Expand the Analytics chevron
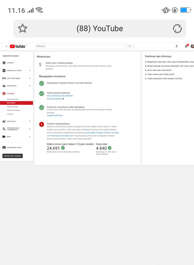The height and width of the screenshot is (265, 194). (x=30, y=121)
